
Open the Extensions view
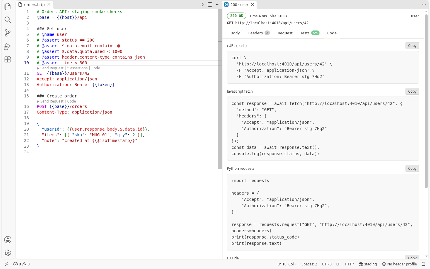[8, 59]
